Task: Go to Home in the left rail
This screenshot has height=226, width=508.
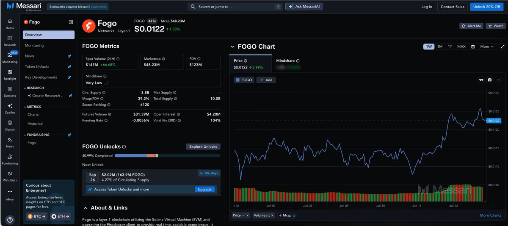Action: (10, 24)
